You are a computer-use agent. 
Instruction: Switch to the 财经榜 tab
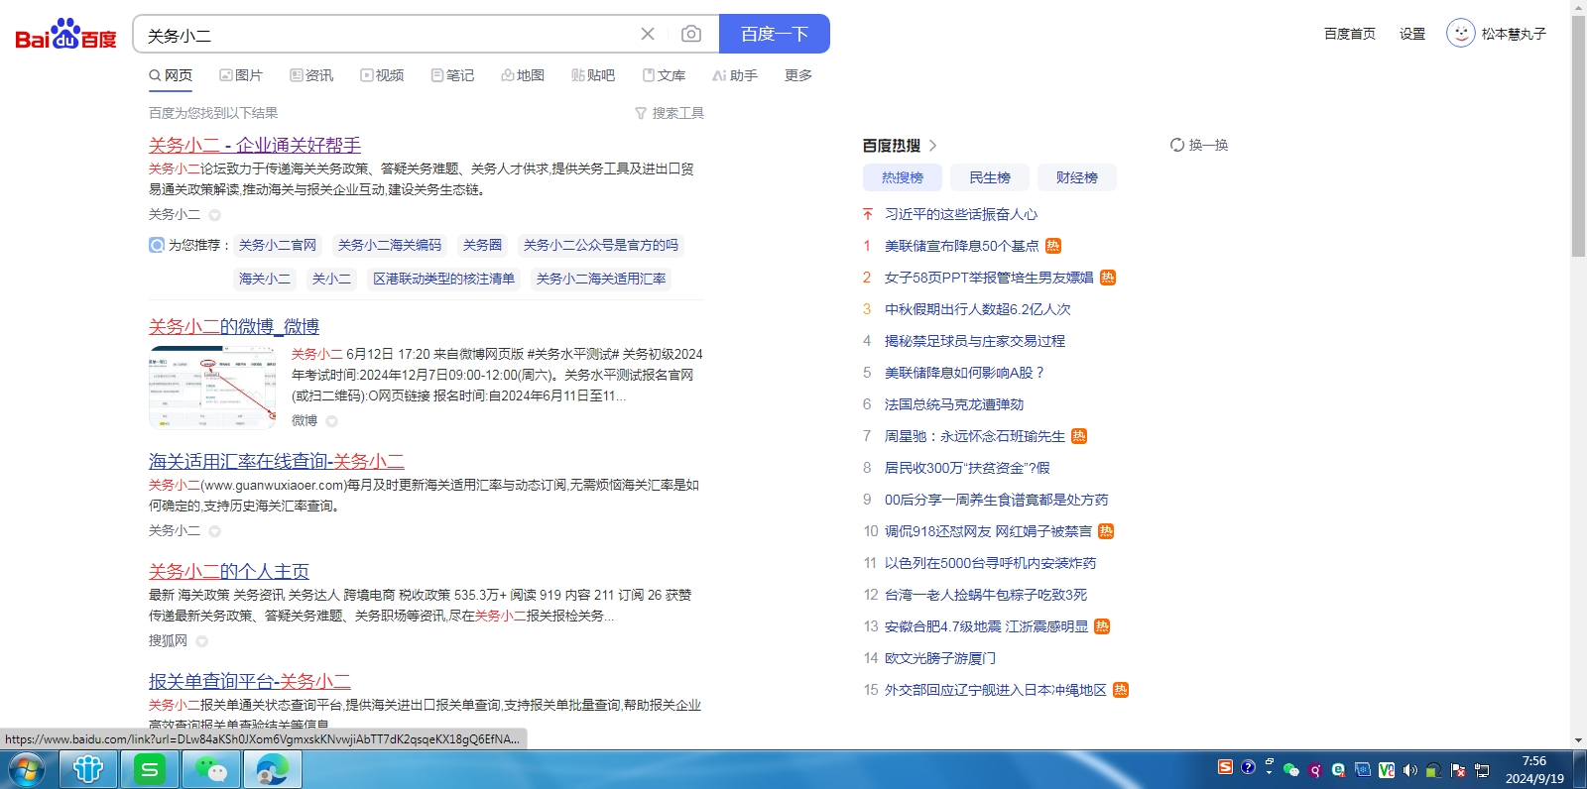[x=1077, y=177]
